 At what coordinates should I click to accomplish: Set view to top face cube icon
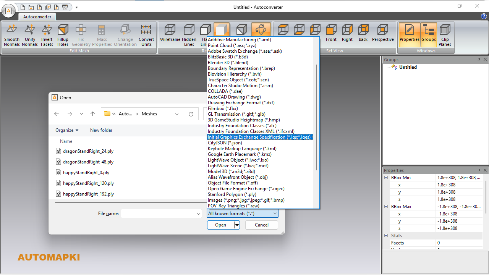tap(283, 30)
